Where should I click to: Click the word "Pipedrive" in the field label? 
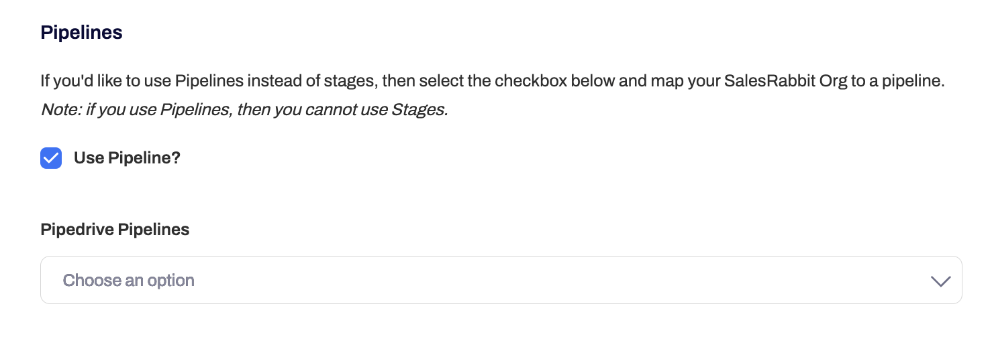(x=77, y=230)
